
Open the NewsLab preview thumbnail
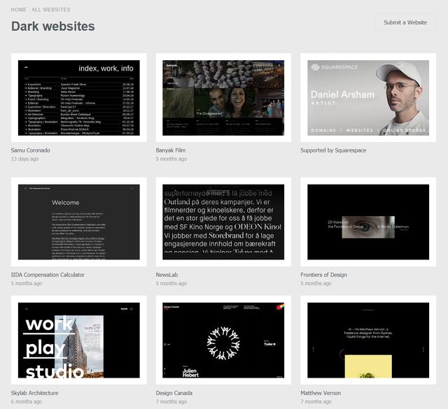[x=223, y=222]
